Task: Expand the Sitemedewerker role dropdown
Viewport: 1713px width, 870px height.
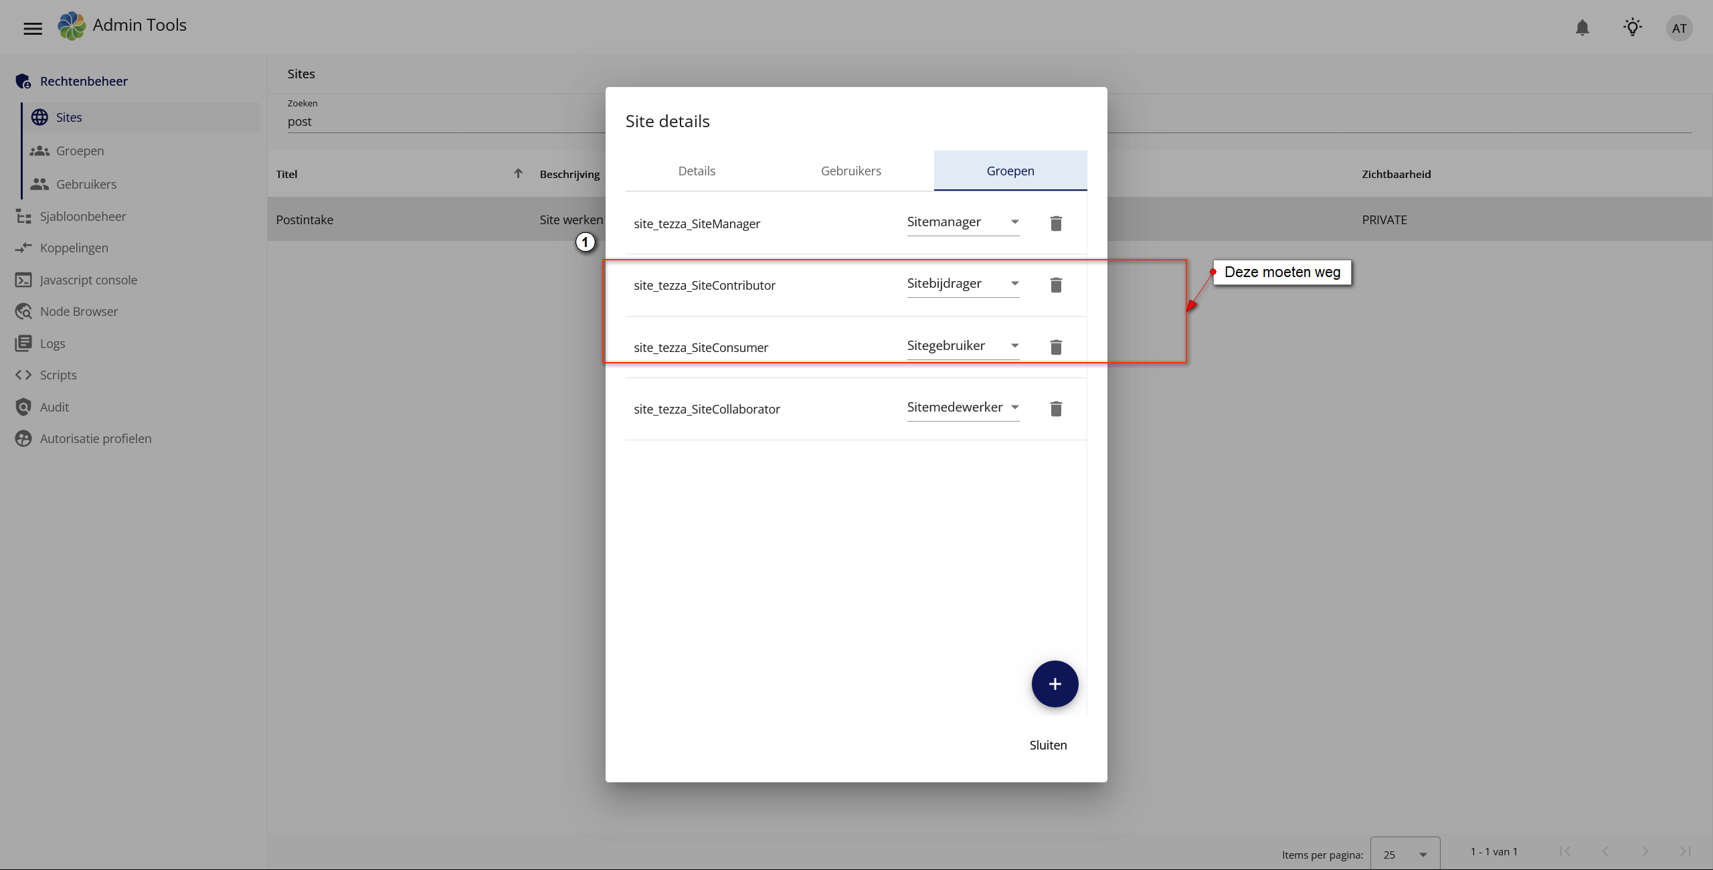Action: 962,408
